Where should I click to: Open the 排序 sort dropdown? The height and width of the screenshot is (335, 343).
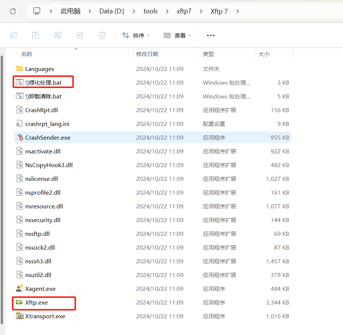point(136,35)
